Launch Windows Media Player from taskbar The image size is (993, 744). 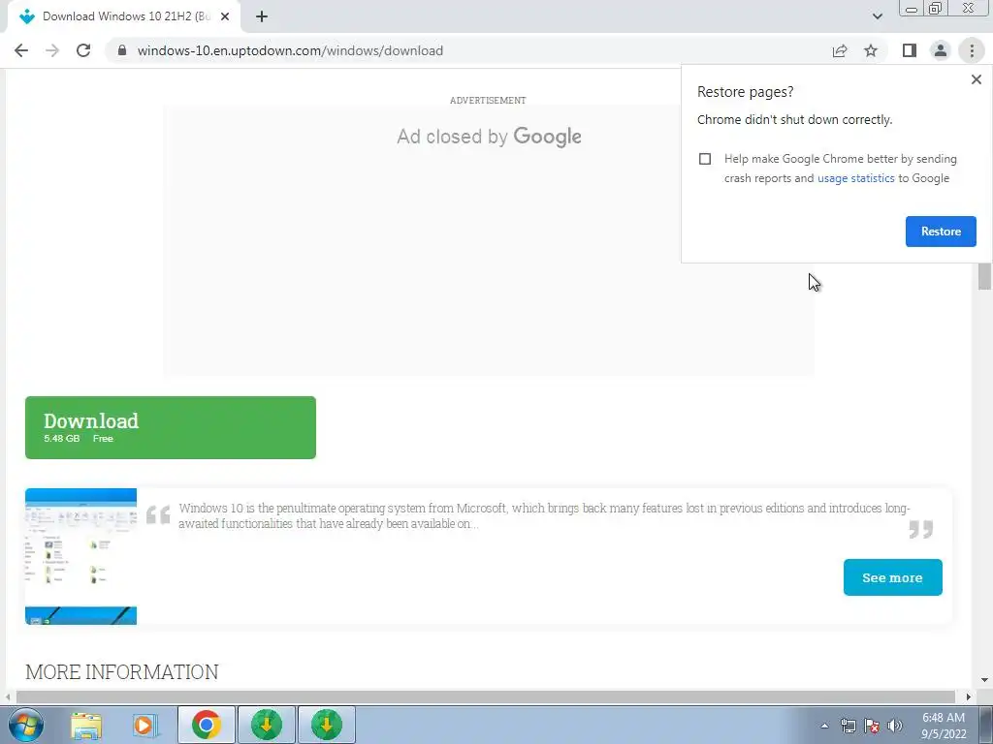pos(145,726)
